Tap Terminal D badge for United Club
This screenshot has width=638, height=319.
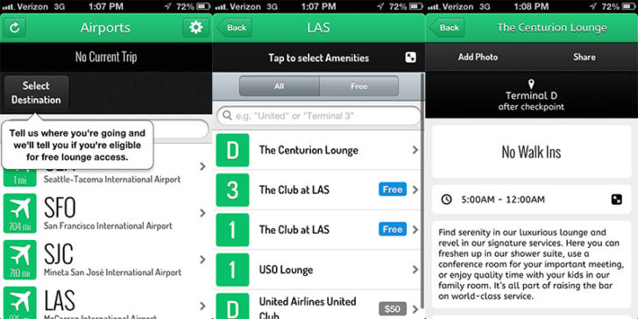(x=232, y=306)
